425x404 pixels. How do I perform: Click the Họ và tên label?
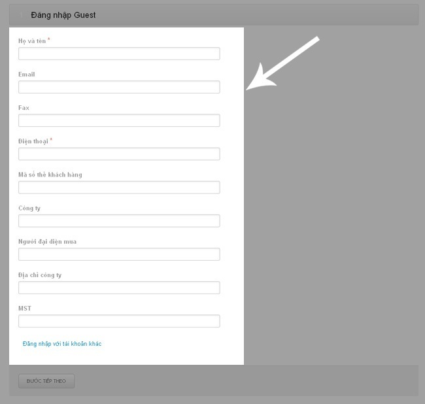(32, 41)
